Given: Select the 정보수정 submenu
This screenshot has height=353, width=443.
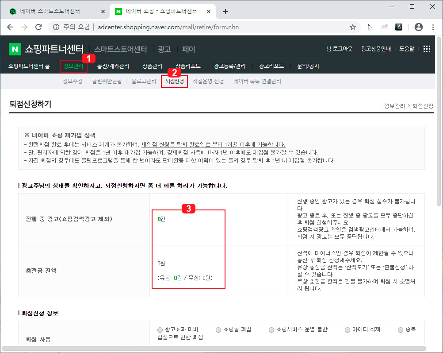Looking at the screenshot, I should 73,81.
